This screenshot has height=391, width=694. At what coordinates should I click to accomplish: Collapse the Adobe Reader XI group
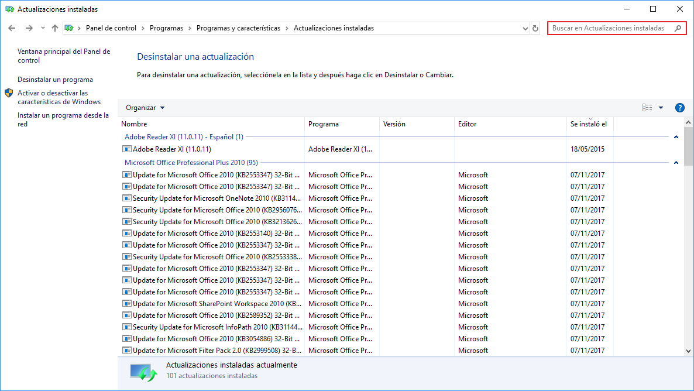(x=676, y=137)
